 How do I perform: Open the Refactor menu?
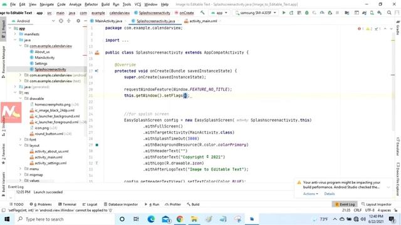[x=91, y=4]
